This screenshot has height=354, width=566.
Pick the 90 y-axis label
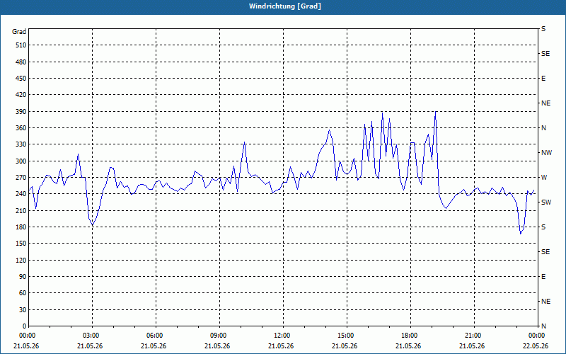[23, 277]
